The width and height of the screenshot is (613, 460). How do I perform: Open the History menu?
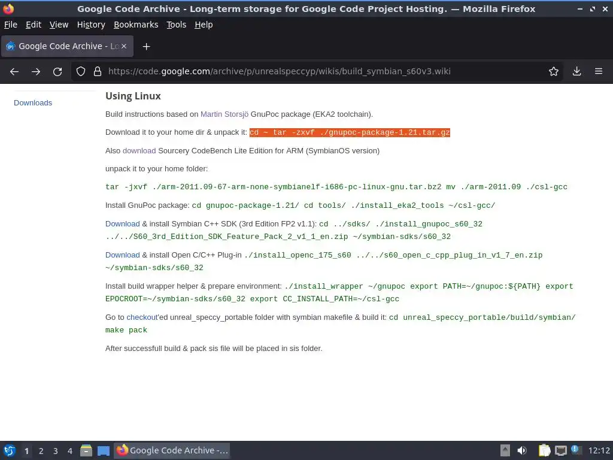91,25
